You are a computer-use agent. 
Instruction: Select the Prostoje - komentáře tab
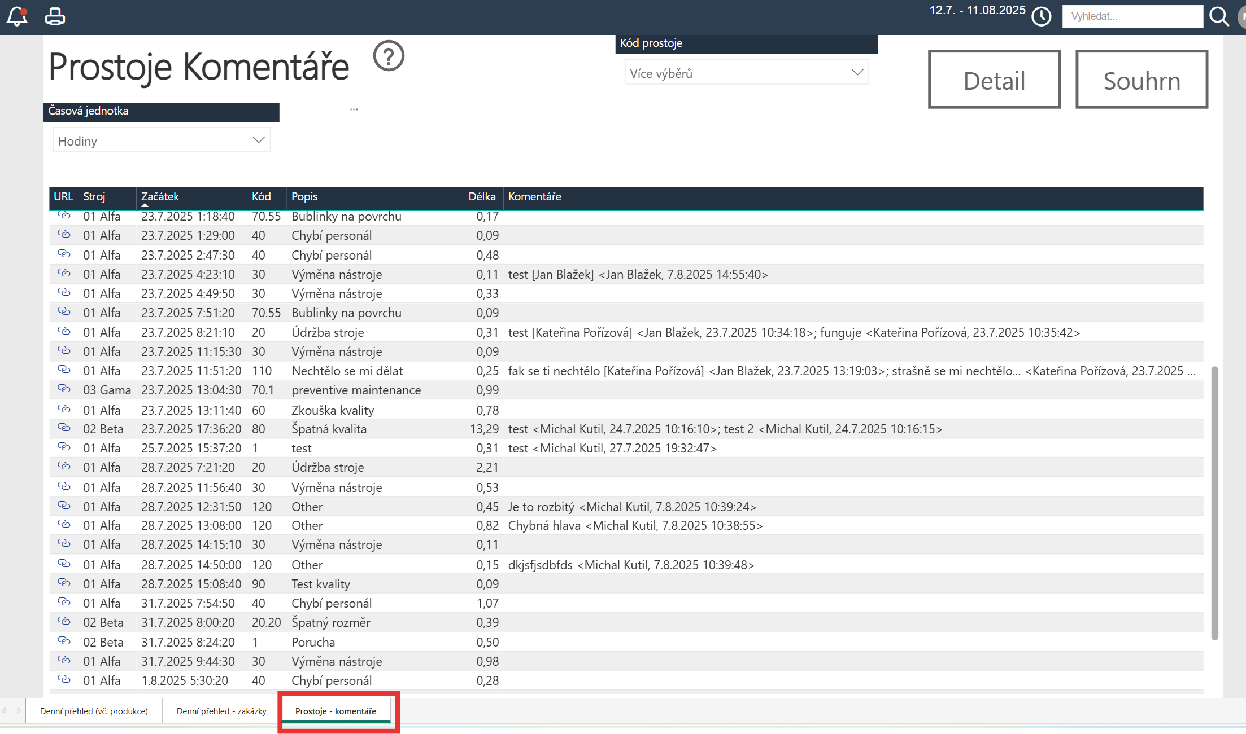click(336, 711)
